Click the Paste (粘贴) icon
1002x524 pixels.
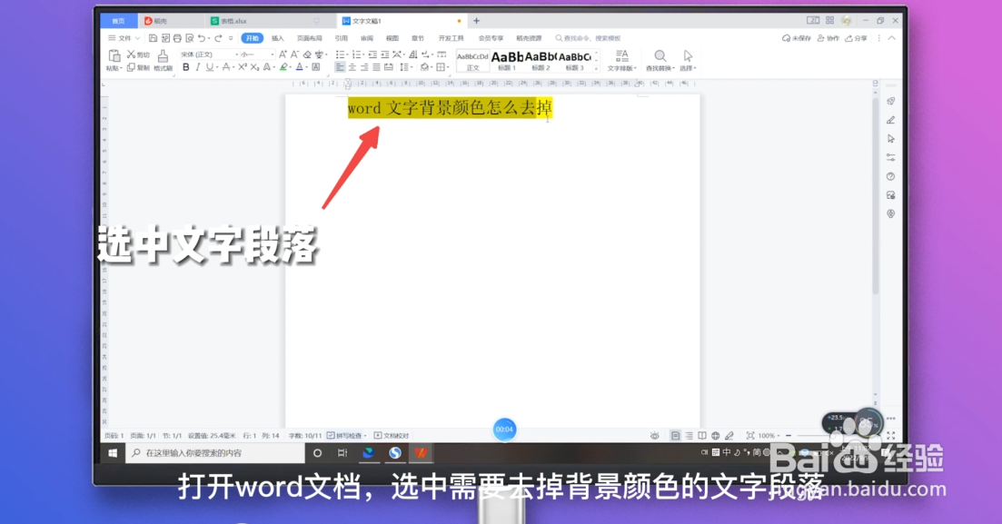pos(115,55)
